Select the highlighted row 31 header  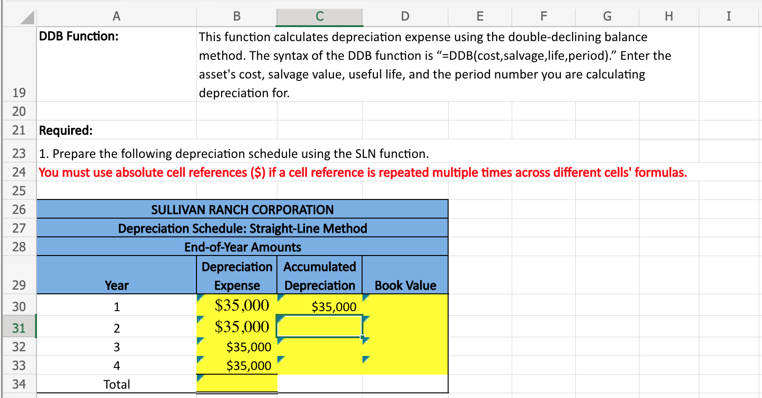19,327
